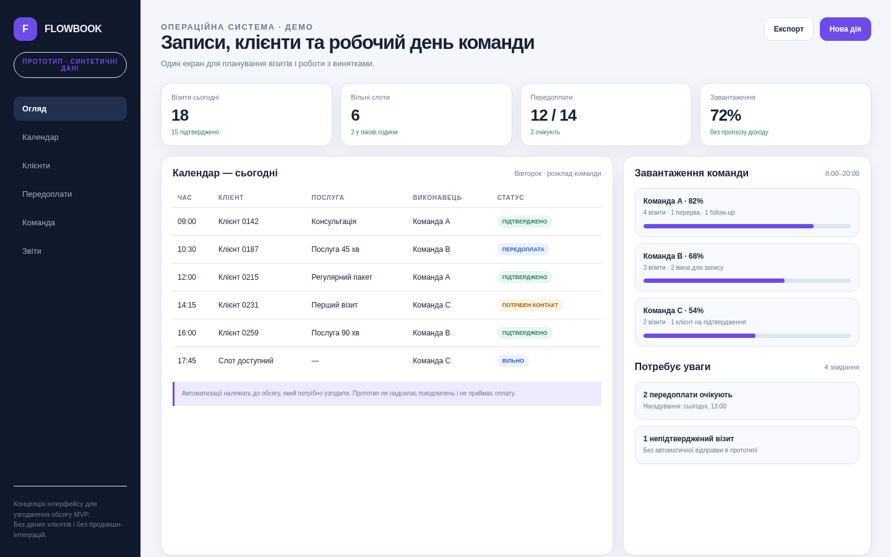The height and width of the screenshot is (557, 891).
Task: Click the Потрібен контакт status badge
Action: 530,305
